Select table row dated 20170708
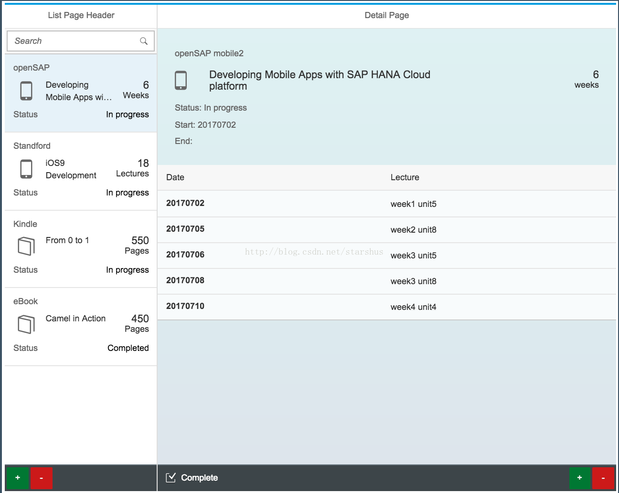The width and height of the screenshot is (619, 493). [x=386, y=281]
